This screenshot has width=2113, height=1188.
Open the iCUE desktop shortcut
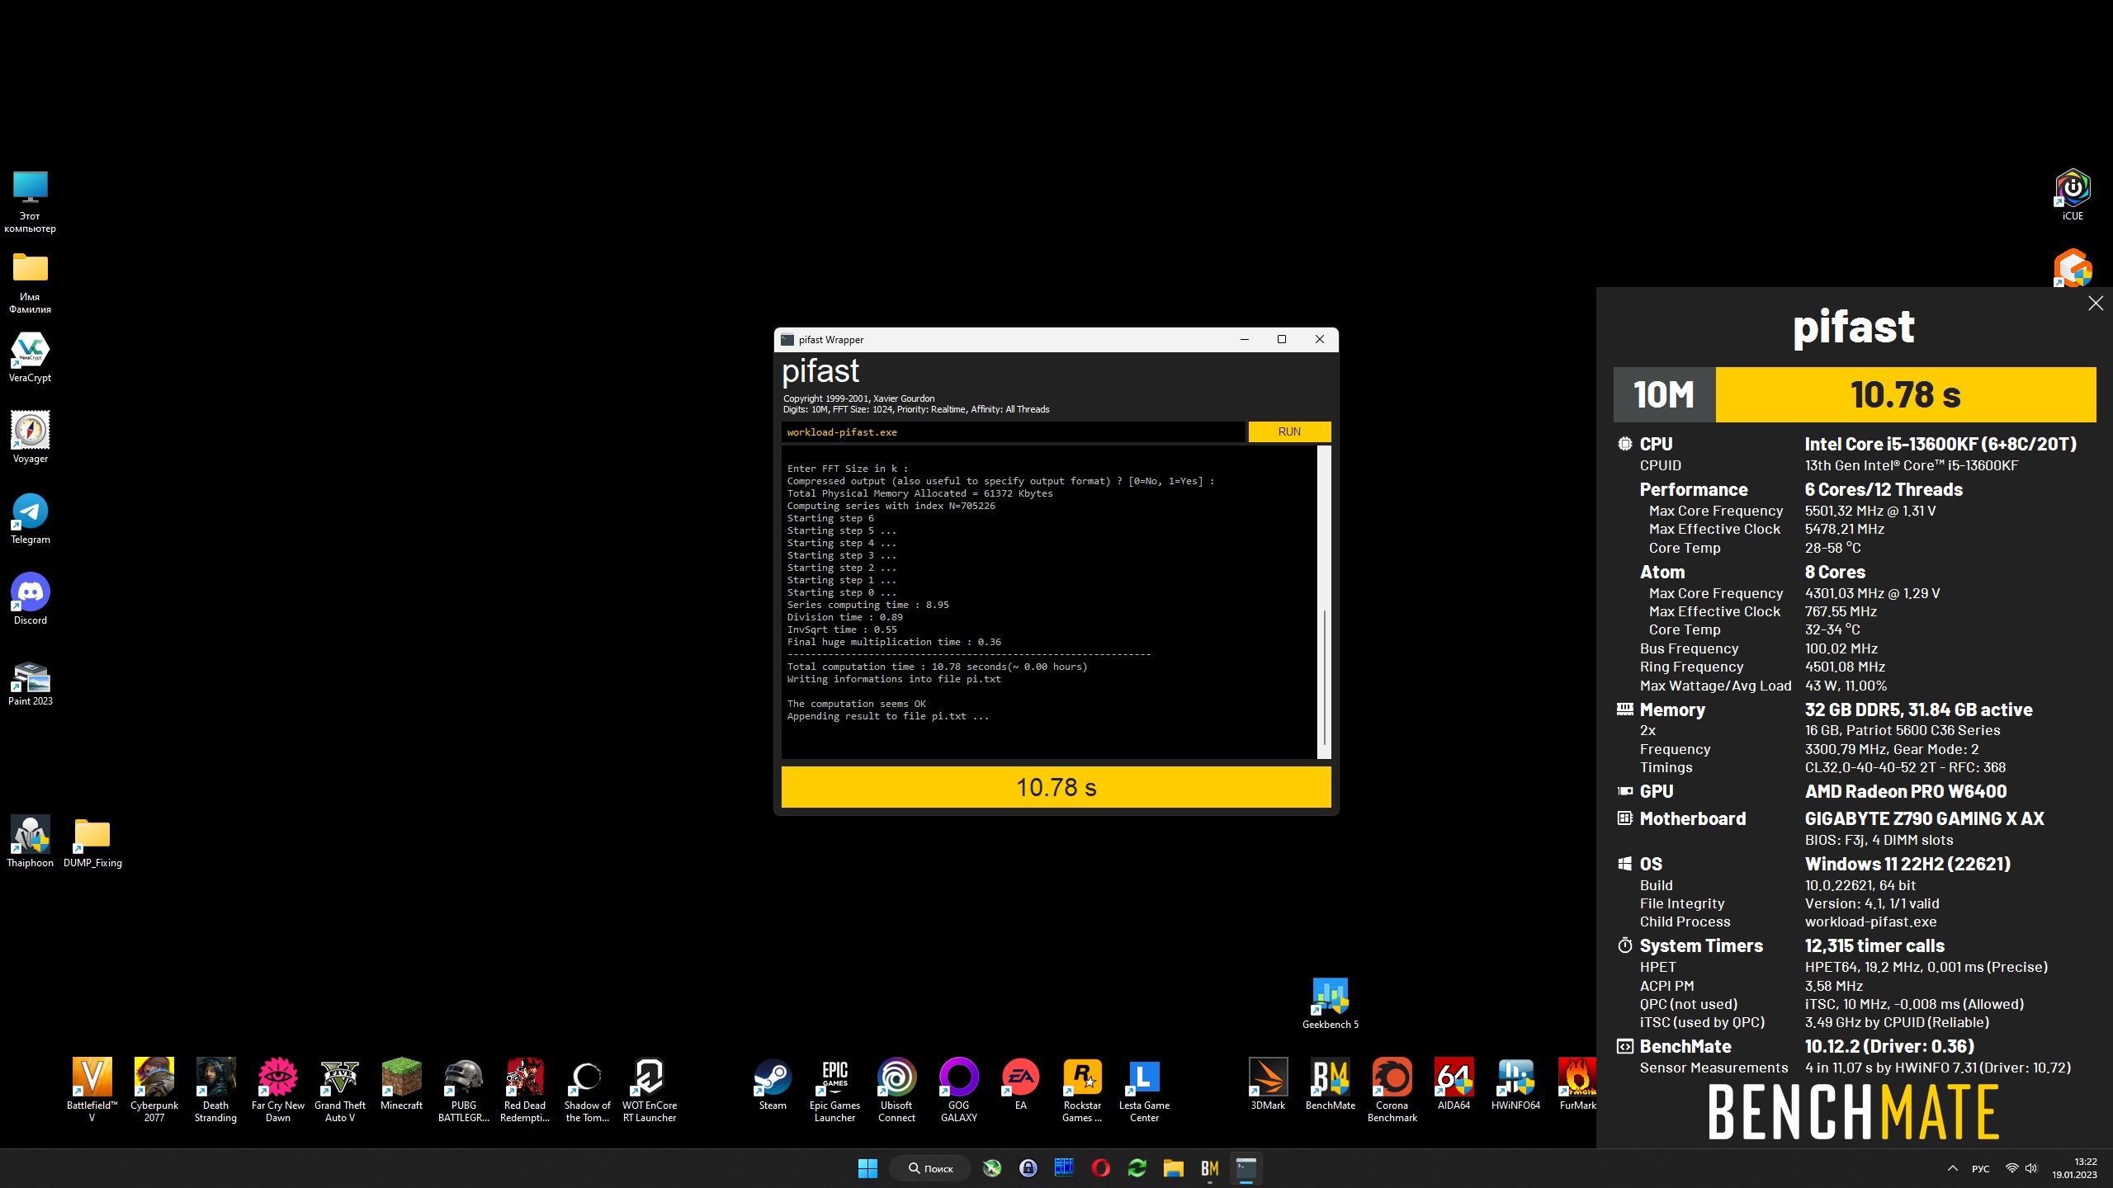[2073, 196]
